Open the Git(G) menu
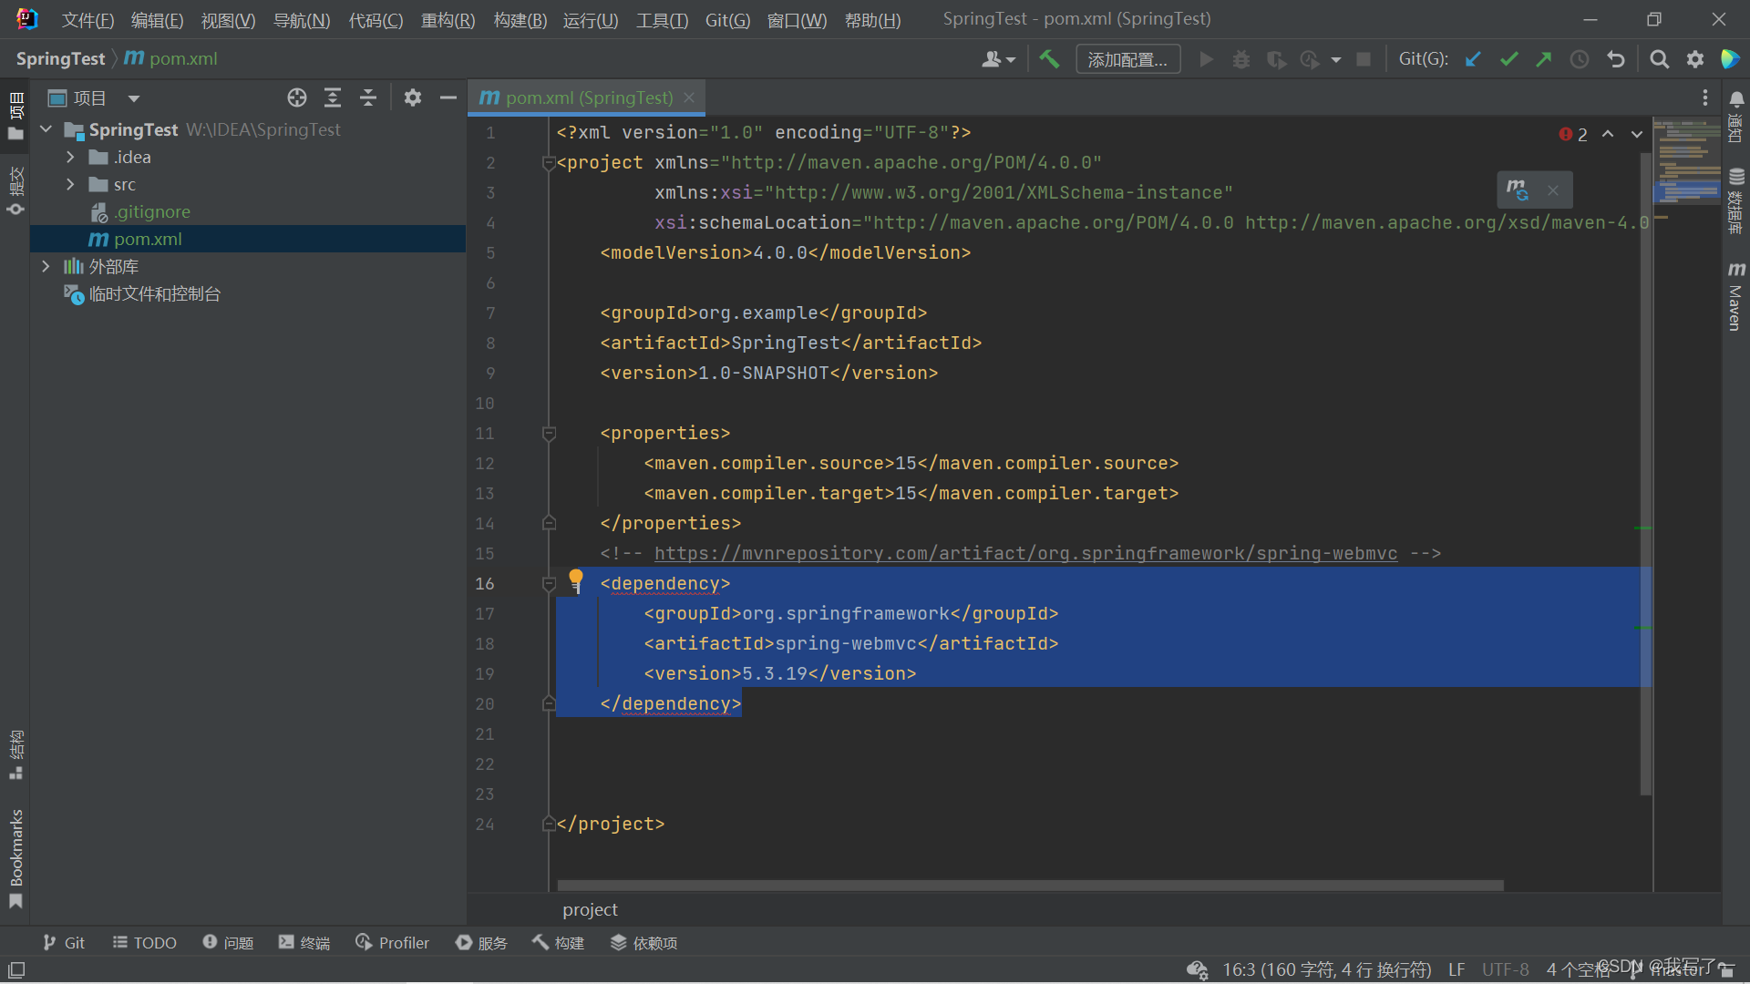 pos(726,20)
